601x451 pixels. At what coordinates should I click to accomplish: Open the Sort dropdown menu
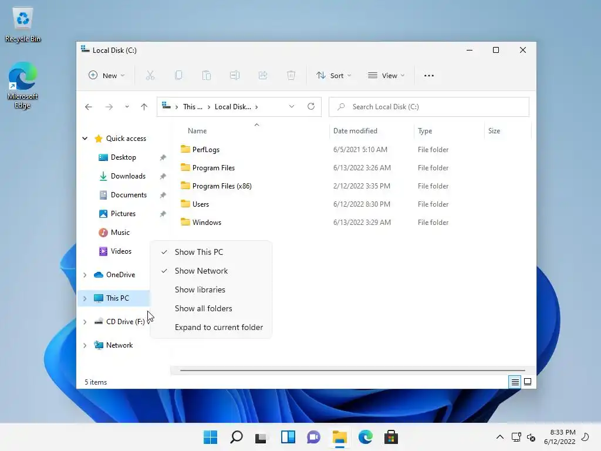pos(333,76)
